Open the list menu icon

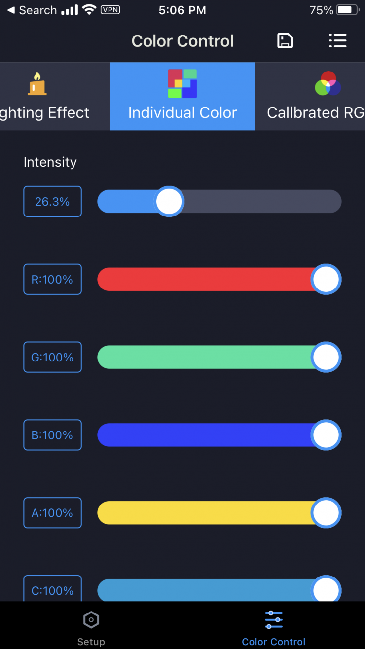click(337, 41)
